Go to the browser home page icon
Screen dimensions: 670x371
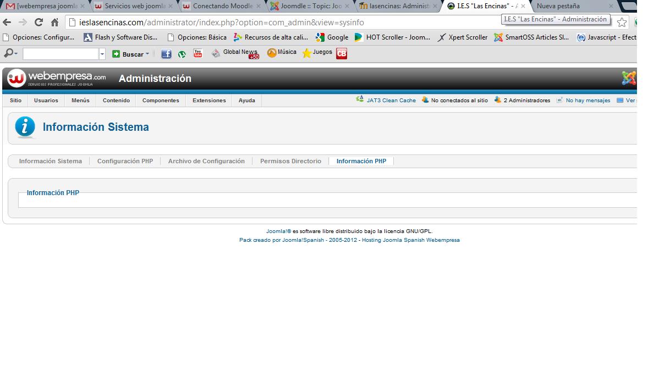tap(54, 23)
